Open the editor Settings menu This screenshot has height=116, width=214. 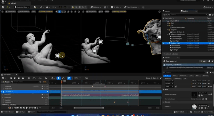(x=208, y=7)
